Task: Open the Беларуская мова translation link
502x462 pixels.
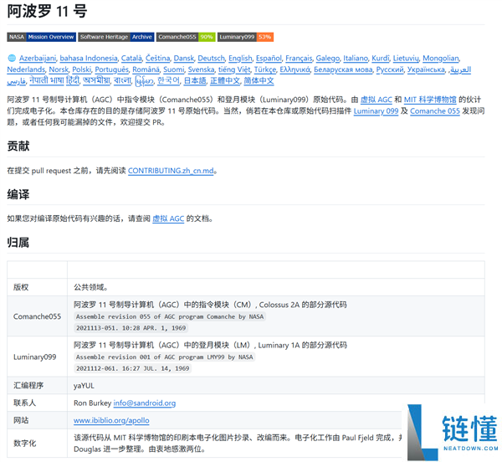Action: 343,69
